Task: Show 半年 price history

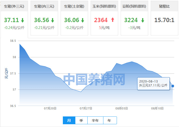Action: point(95,120)
